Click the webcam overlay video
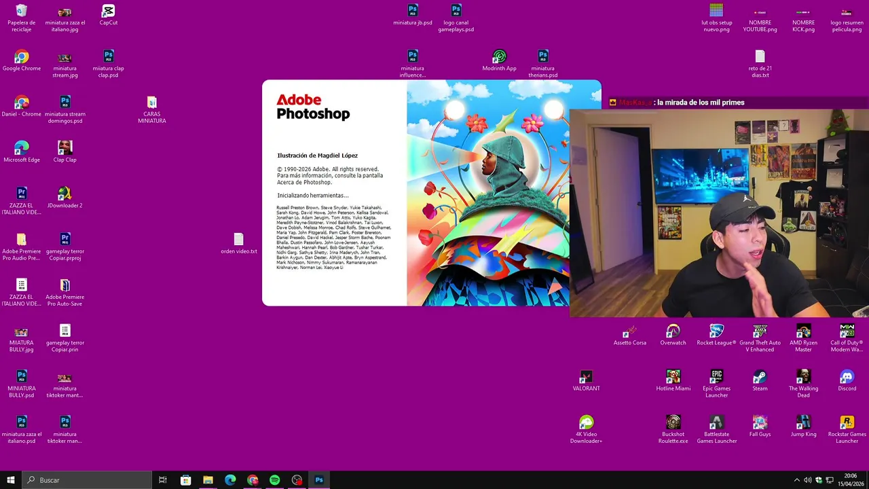Viewport: 869px width, 489px height. coord(719,213)
